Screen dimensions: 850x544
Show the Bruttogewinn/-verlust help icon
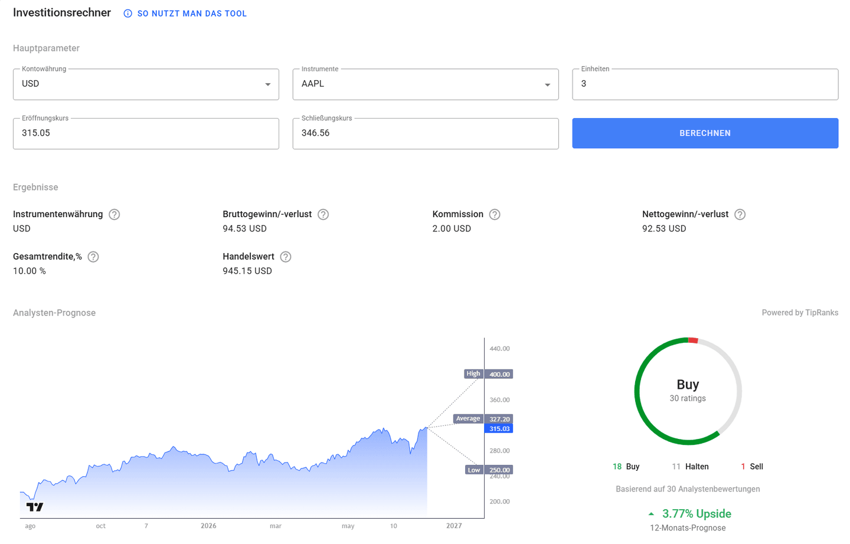pyautogui.click(x=323, y=215)
